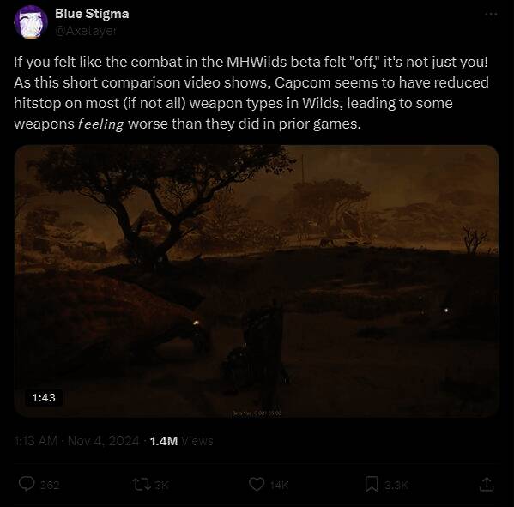Screen dimensions: 514x507
Task: Click the 1:43 video duration badge
Action: point(44,397)
